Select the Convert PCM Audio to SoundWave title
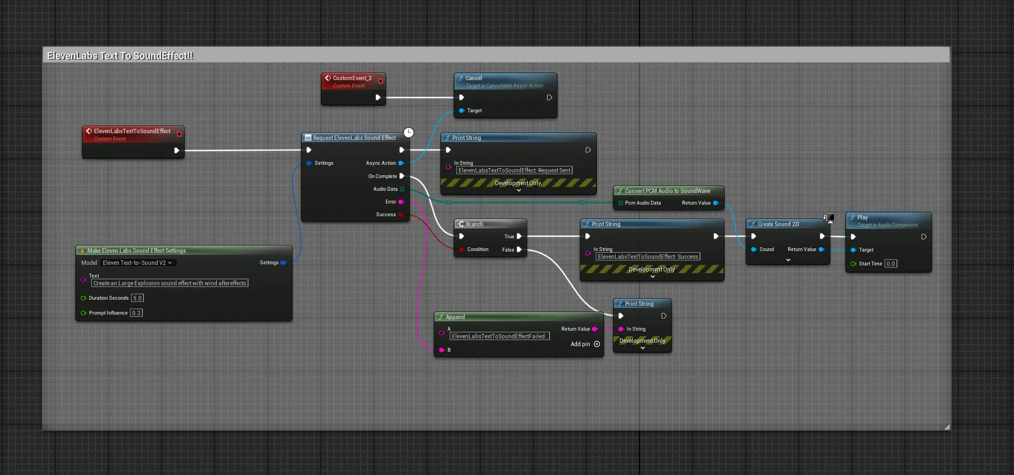Image resolution: width=1014 pixels, height=475 pixels. pos(668,191)
